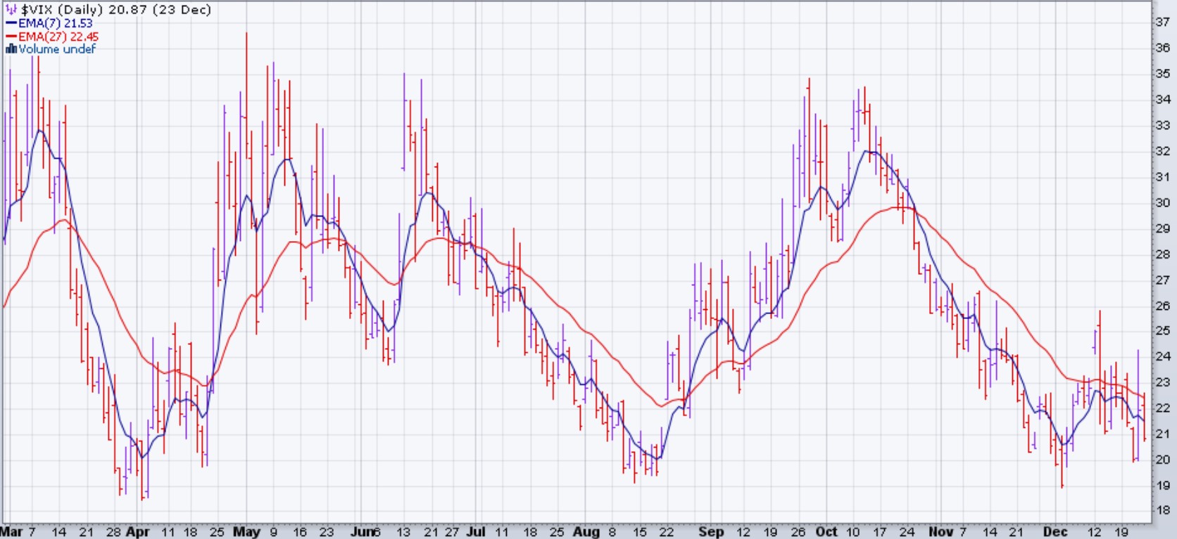Click the Aug label on the date axis
The image size is (1177, 539).
pyautogui.click(x=586, y=532)
